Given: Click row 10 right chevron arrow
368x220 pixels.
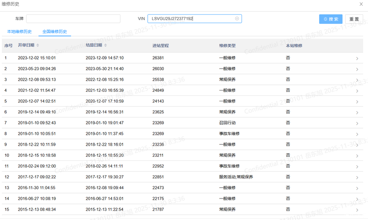Looking at the screenshot, I should pos(357,156).
